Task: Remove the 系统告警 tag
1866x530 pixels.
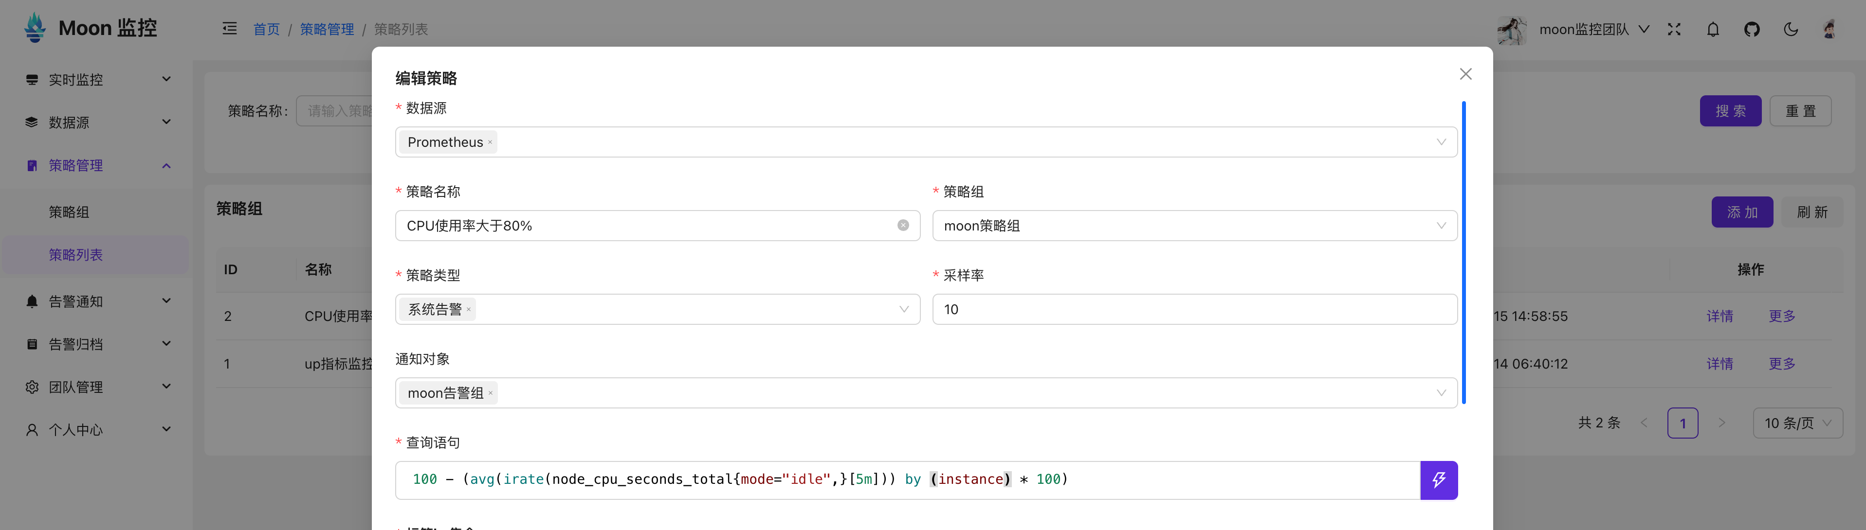Action: tap(469, 309)
